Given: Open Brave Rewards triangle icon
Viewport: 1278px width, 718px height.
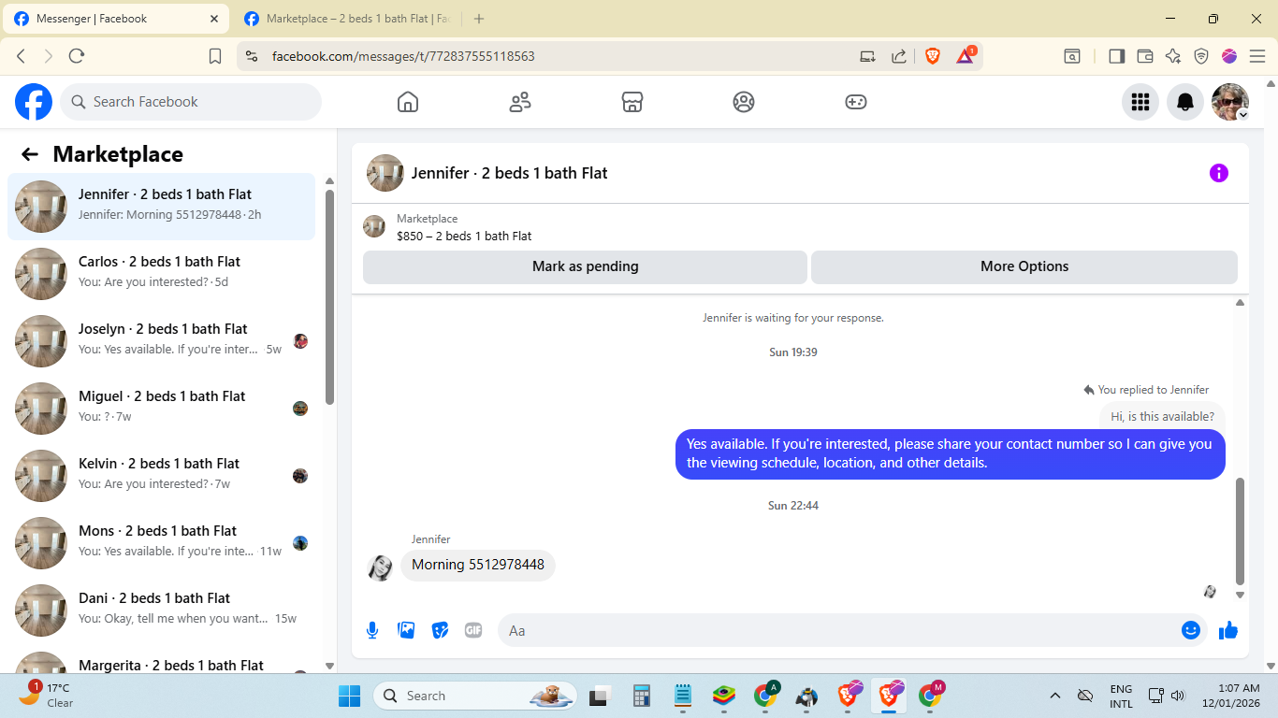Looking at the screenshot, I should (x=966, y=56).
